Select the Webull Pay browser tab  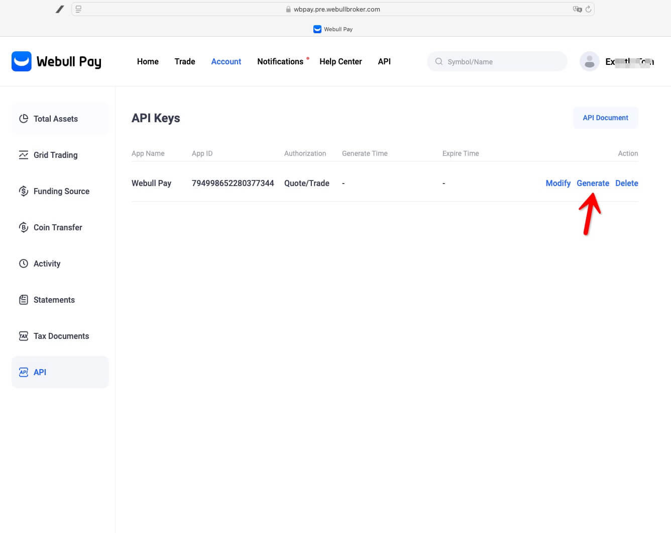[x=333, y=29]
